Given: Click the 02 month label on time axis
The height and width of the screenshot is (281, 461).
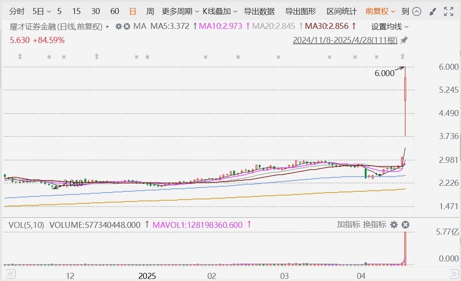Looking at the screenshot, I should 212,276.
